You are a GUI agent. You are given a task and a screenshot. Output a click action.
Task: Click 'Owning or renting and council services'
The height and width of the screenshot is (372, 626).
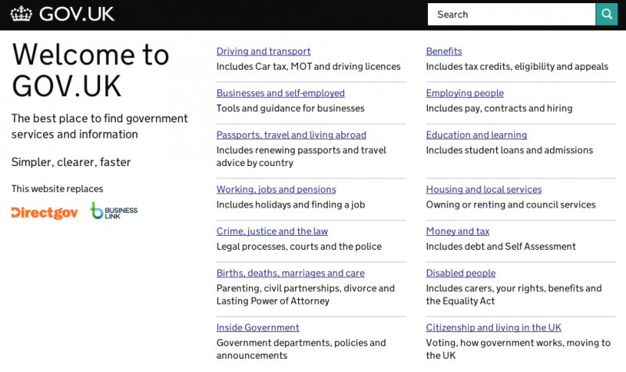click(x=511, y=204)
